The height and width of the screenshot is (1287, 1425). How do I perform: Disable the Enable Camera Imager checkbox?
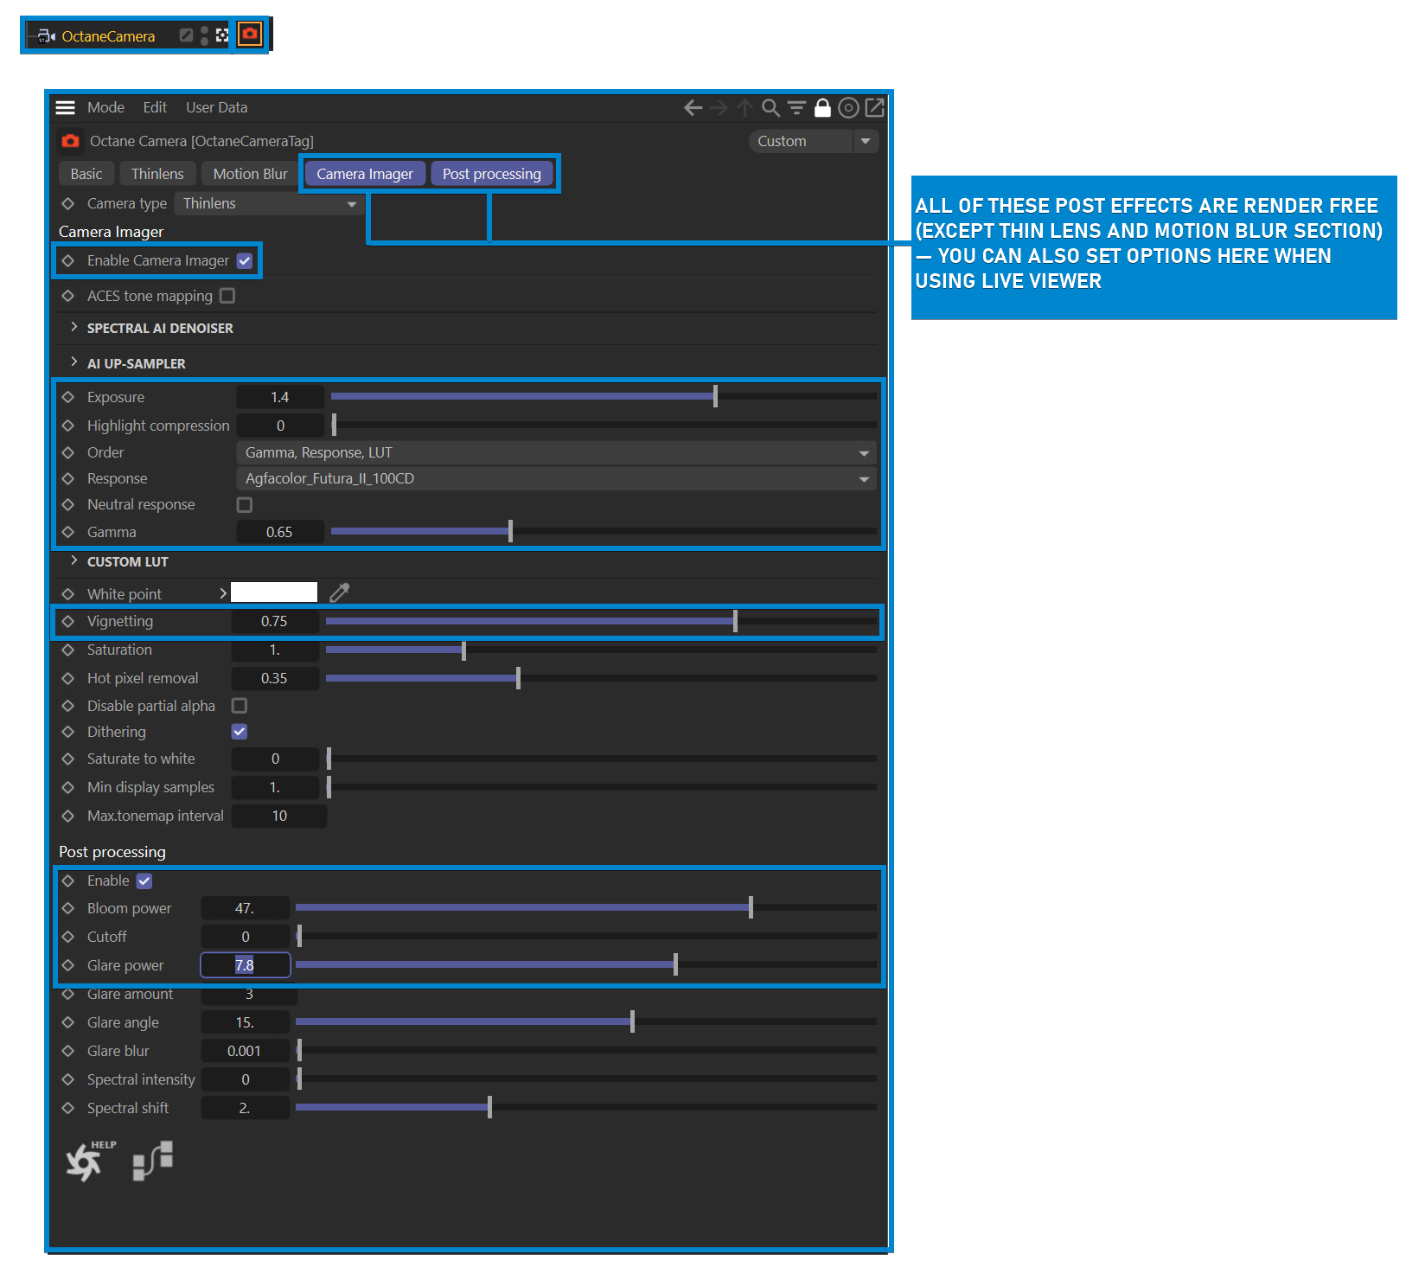tap(245, 261)
